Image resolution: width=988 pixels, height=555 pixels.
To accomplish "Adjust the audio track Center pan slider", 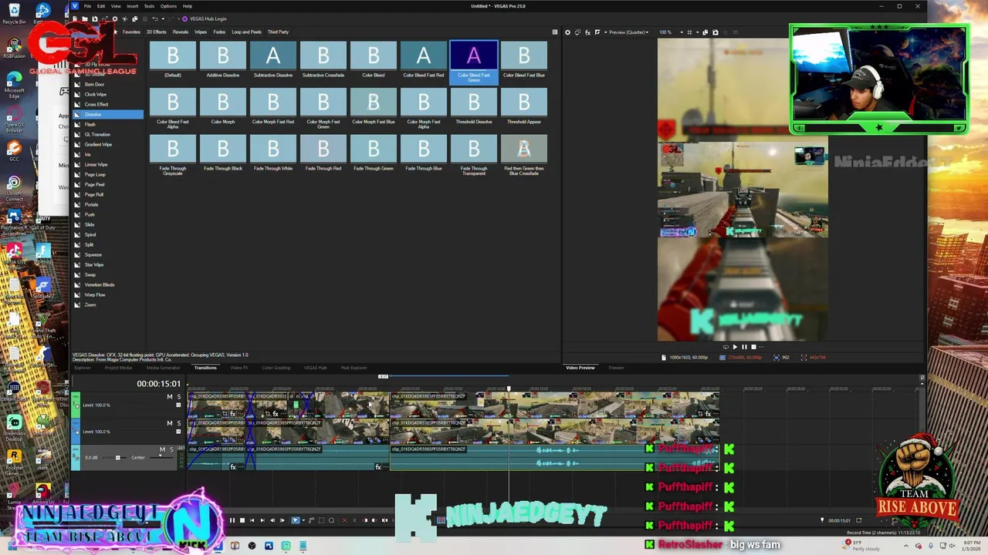I will [161, 456].
